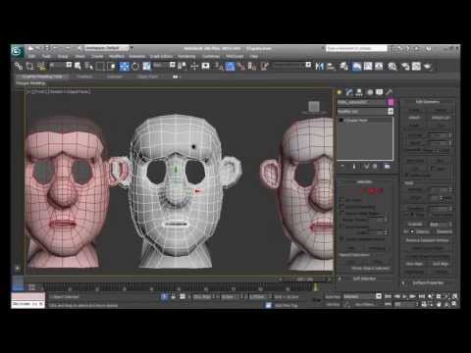Open the Mirror tool
Screen dimensions: 471x353
(x=320, y=67)
